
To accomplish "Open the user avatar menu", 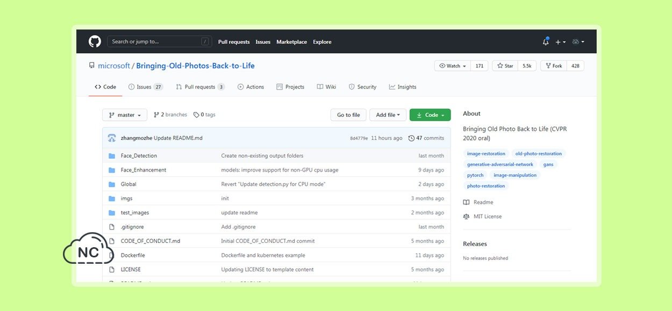I will coord(578,42).
